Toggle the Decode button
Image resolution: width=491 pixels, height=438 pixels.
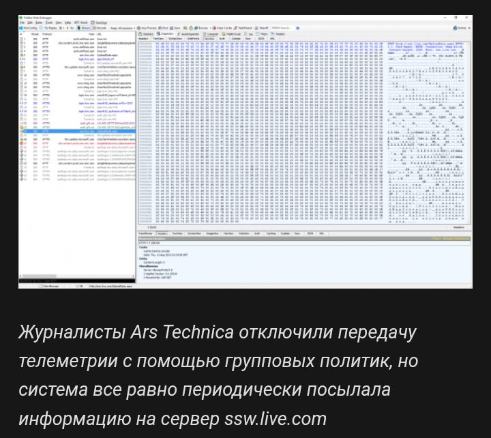point(100,28)
